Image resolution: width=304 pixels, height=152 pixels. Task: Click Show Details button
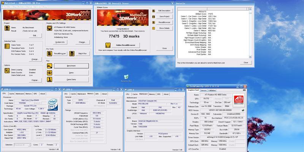(x=164, y=28)
